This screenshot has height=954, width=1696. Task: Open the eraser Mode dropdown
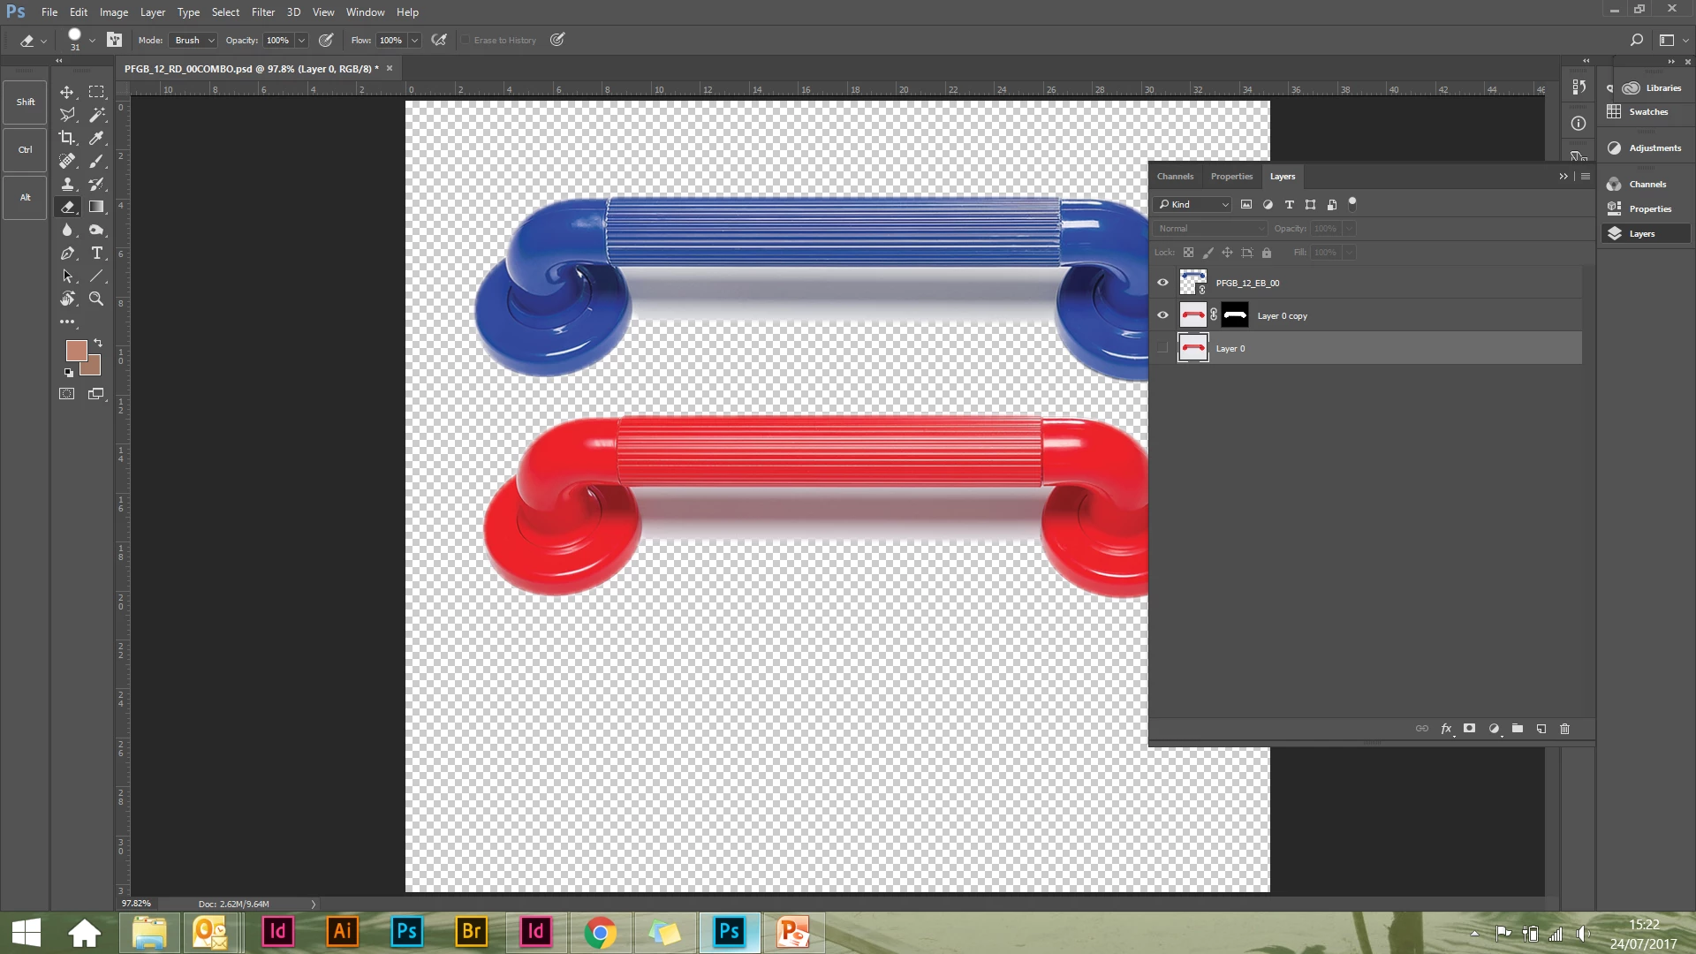(x=194, y=41)
